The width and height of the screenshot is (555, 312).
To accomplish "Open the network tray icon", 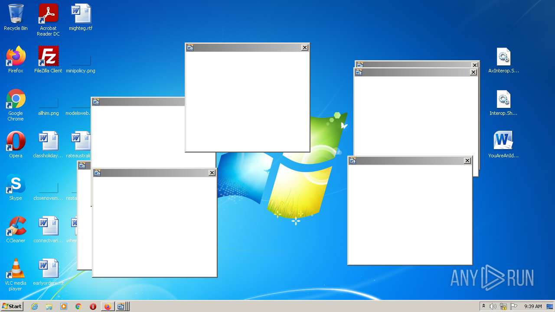I will pyautogui.click(x=503, y=306).
